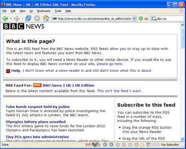This screenshot has width=186, height=149.
Task: Open the Google search engine selector
Action: 154,19
